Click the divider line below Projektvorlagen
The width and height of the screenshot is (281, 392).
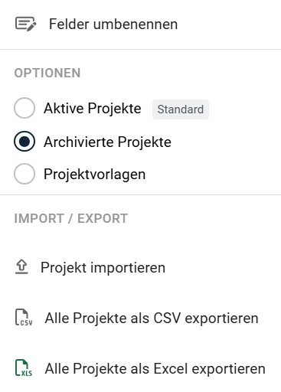[140, 195]
